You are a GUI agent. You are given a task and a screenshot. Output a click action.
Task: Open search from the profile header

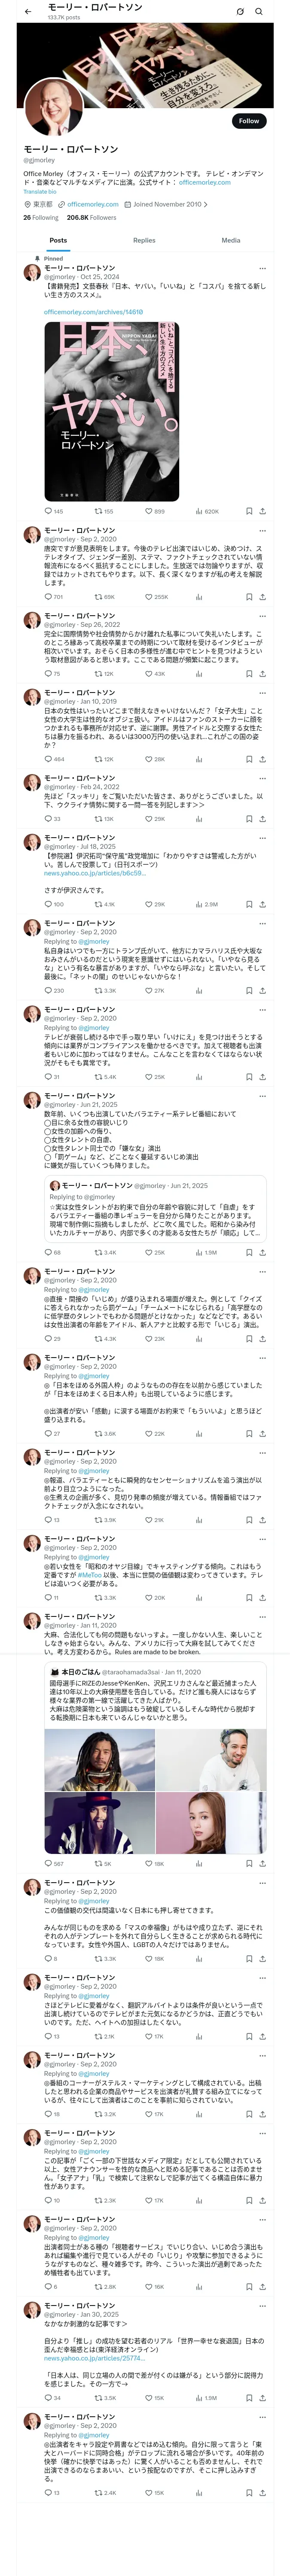pos(259,11)
